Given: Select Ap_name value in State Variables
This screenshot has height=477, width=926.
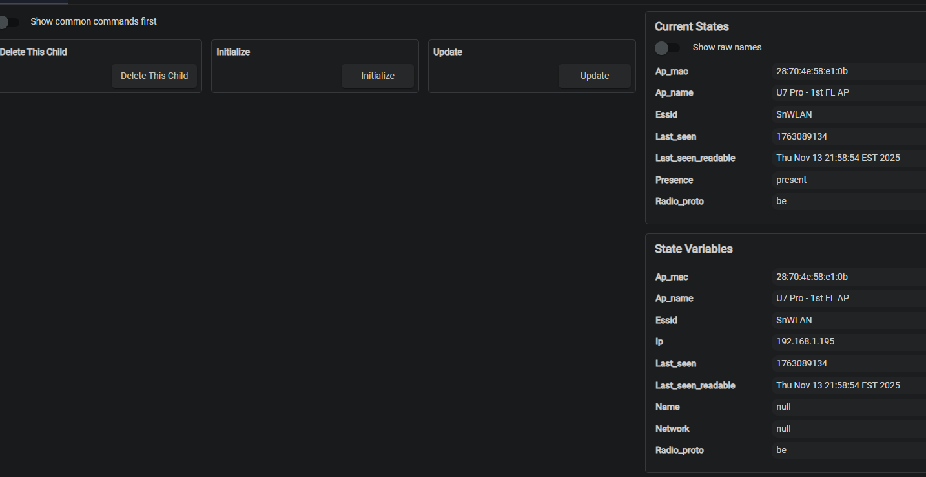Looking at the screenshot, I should (812, 298).
